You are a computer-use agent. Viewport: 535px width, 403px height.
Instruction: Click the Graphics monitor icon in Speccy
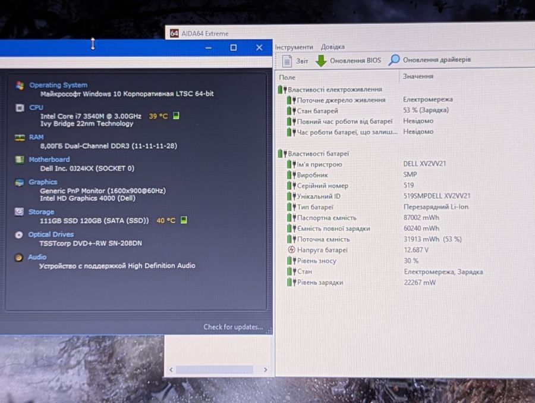pos(20,183)
